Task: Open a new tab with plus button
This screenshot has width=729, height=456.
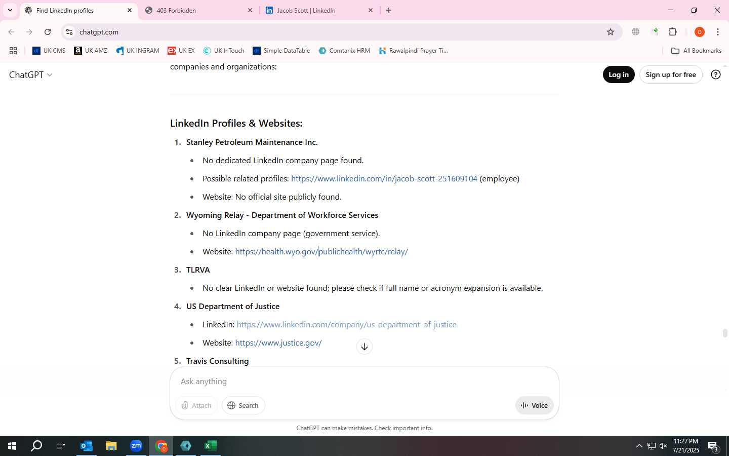Action: 389,10
